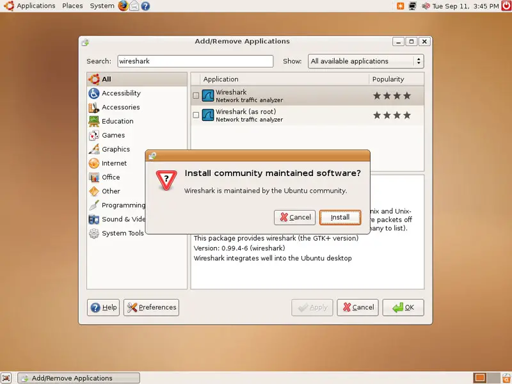Select the Accessibility category icon
Screen dimensions: 512x384
pos(94,93)
